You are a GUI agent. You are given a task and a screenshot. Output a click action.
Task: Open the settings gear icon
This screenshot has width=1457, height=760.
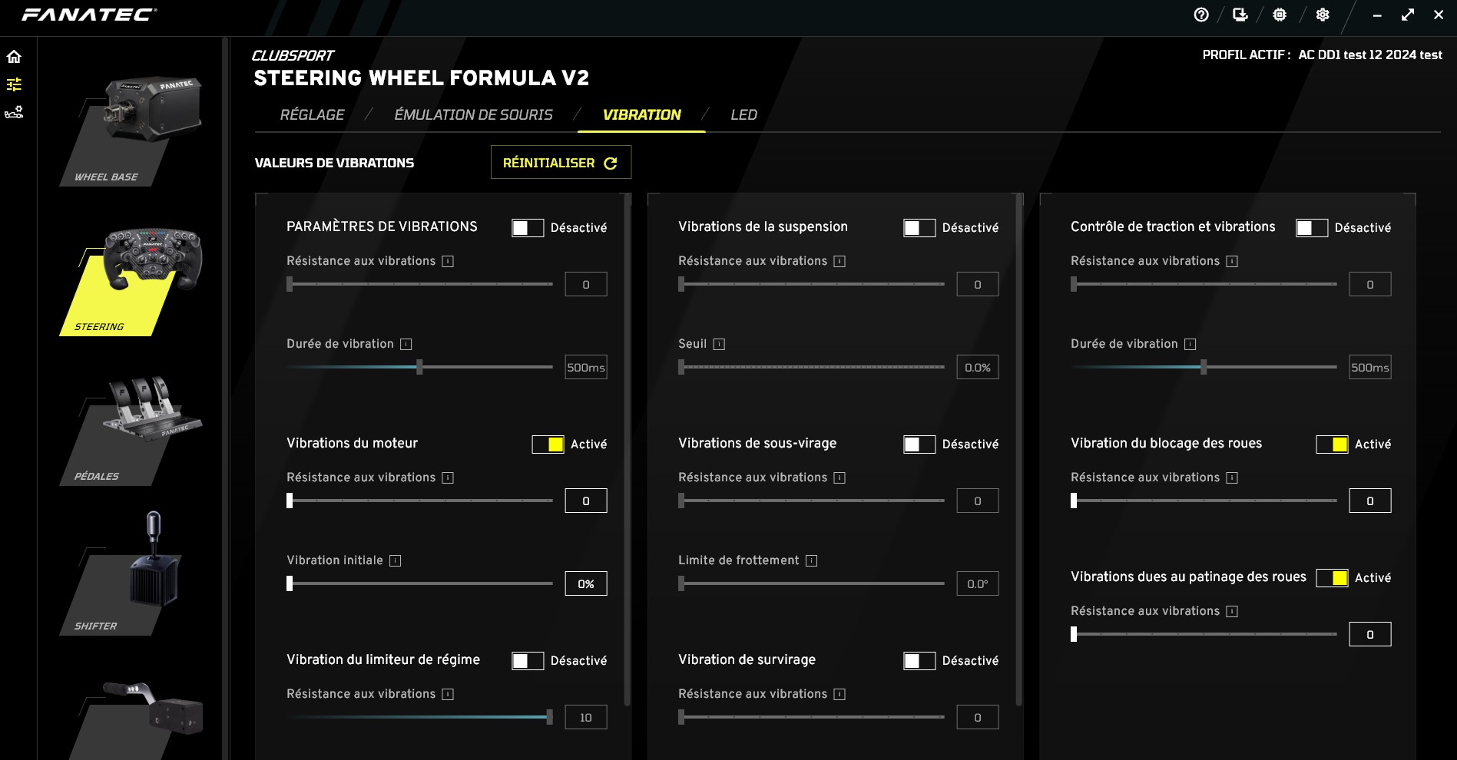[1322, 14]
